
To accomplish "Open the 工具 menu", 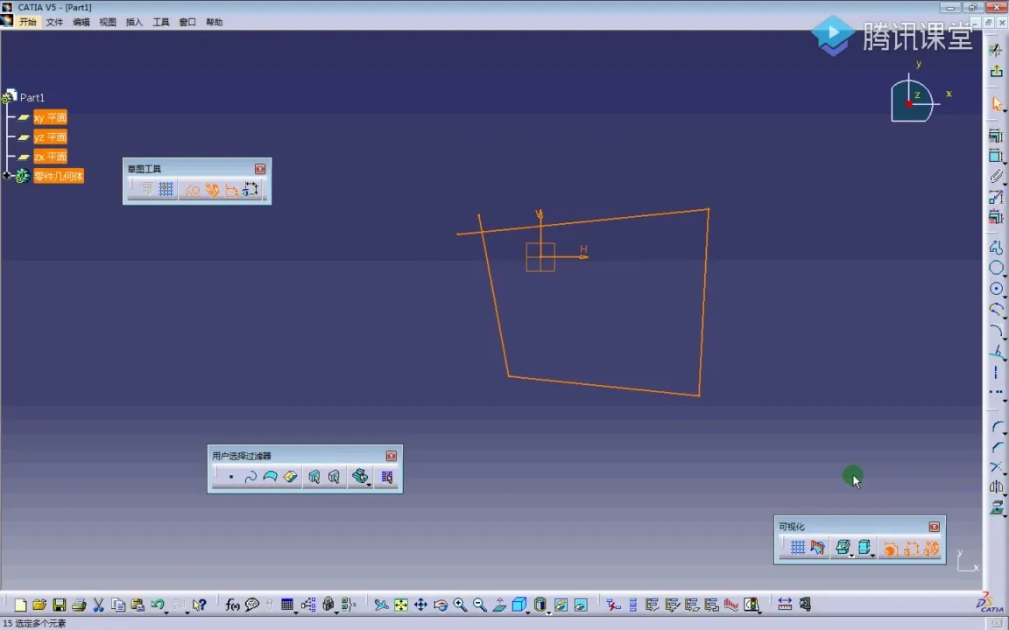I will coord(161,22).
